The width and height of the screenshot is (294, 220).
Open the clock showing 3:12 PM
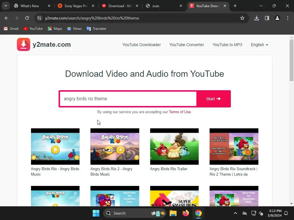(x=275, y=213)
